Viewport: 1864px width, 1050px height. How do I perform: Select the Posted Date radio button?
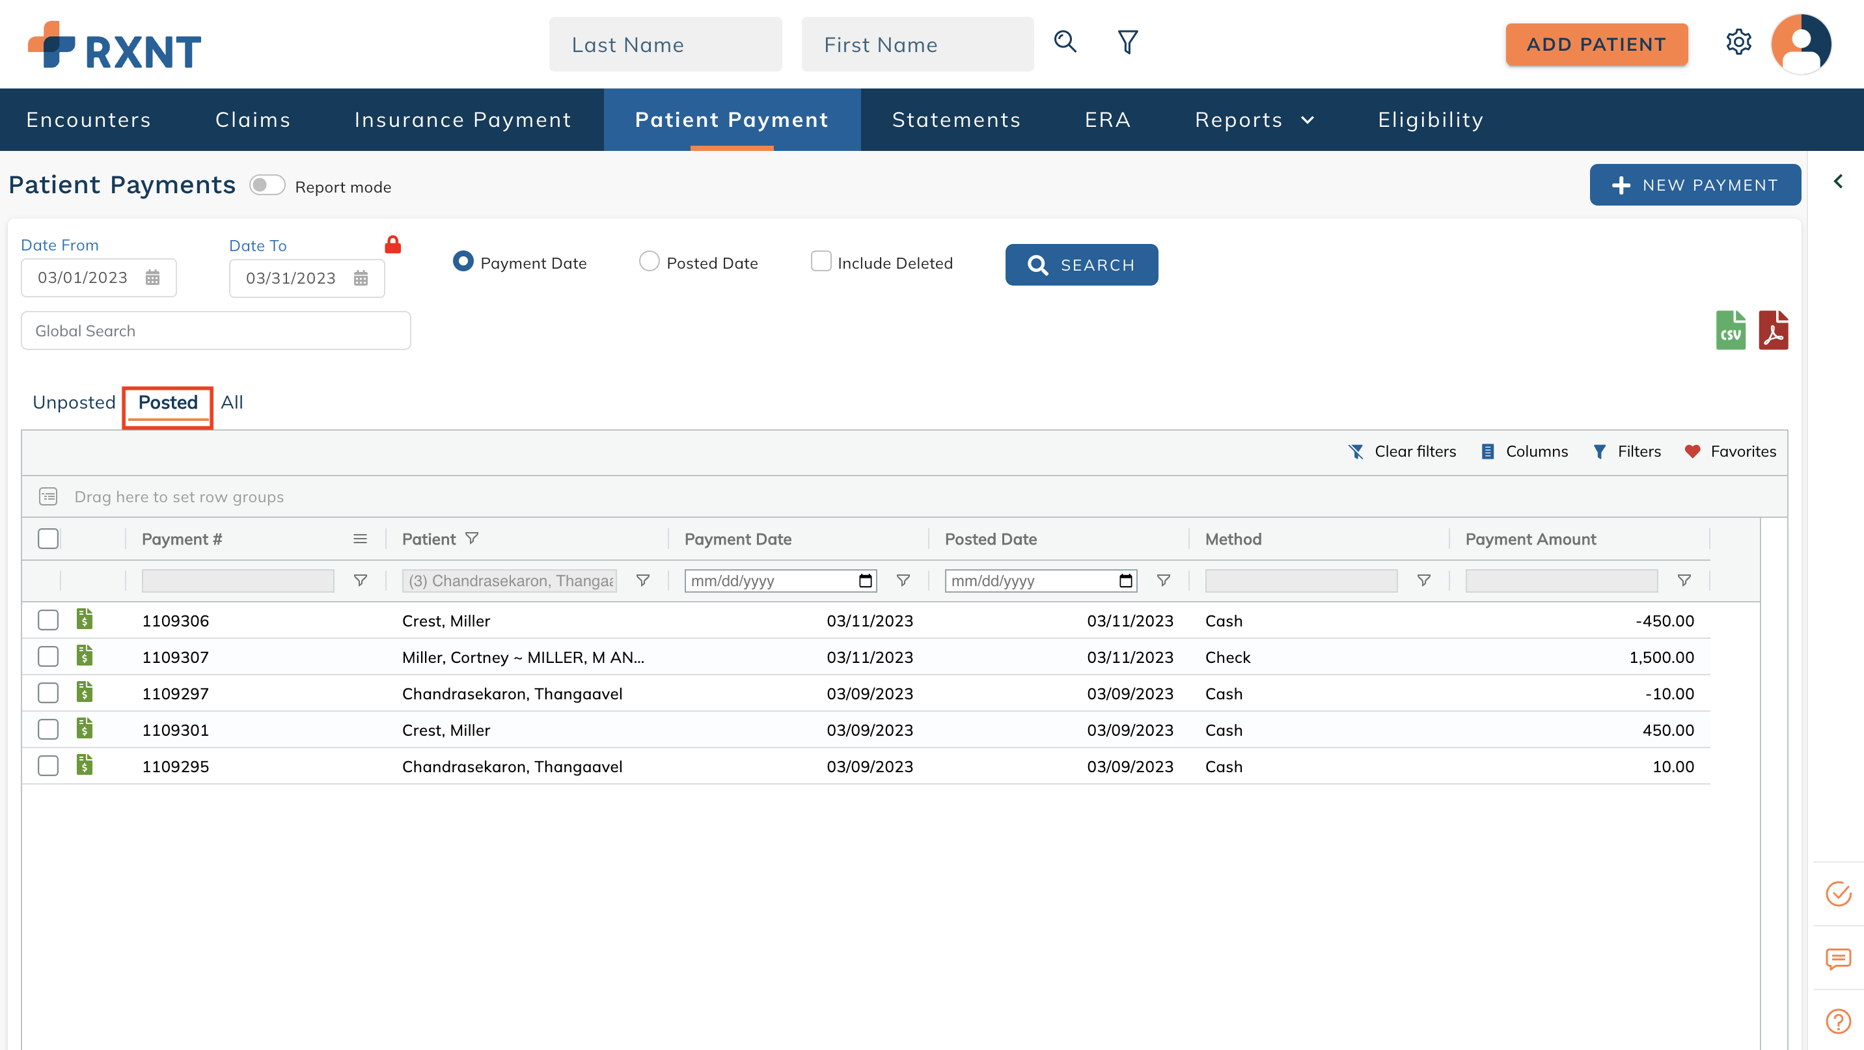click(649, 262)
